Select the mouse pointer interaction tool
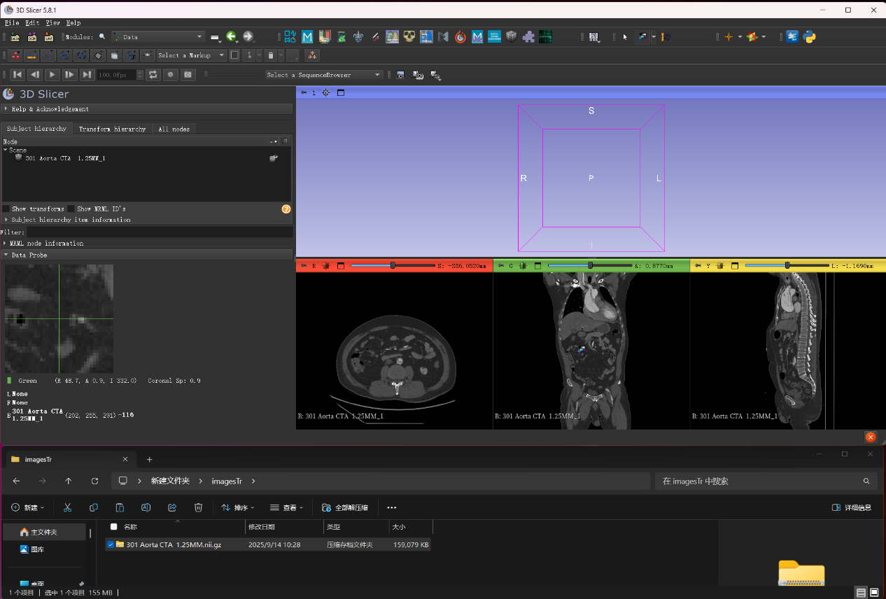Viewport: 886px width, 599px height. 626,36
